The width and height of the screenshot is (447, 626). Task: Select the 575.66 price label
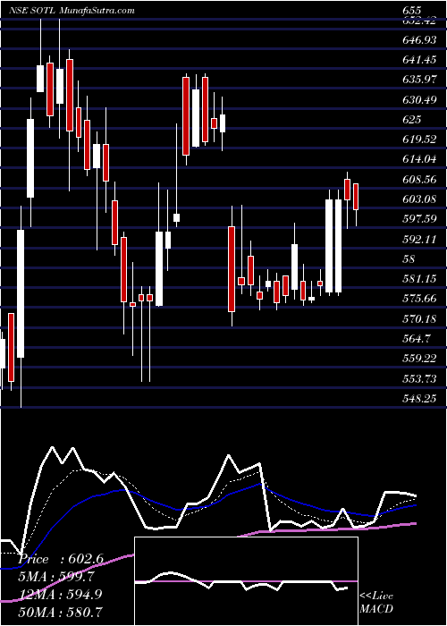coord(419,298)
